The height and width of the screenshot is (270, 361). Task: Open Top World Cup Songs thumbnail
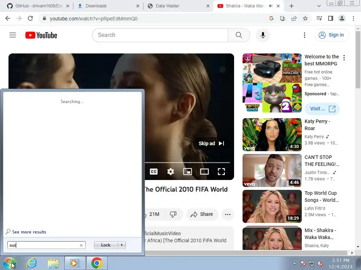pos(272,206)
